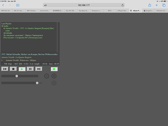This screenshot has width=168, height=126.
Task: Reload the page with Safari refresh icon
Action: (x=123, y=5)
